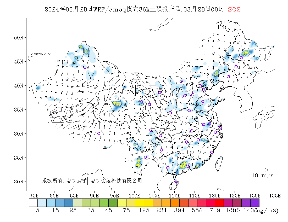Screen dimensions: 288x222
Task: Click the 30N latitude label
Action: click(19, 133)
